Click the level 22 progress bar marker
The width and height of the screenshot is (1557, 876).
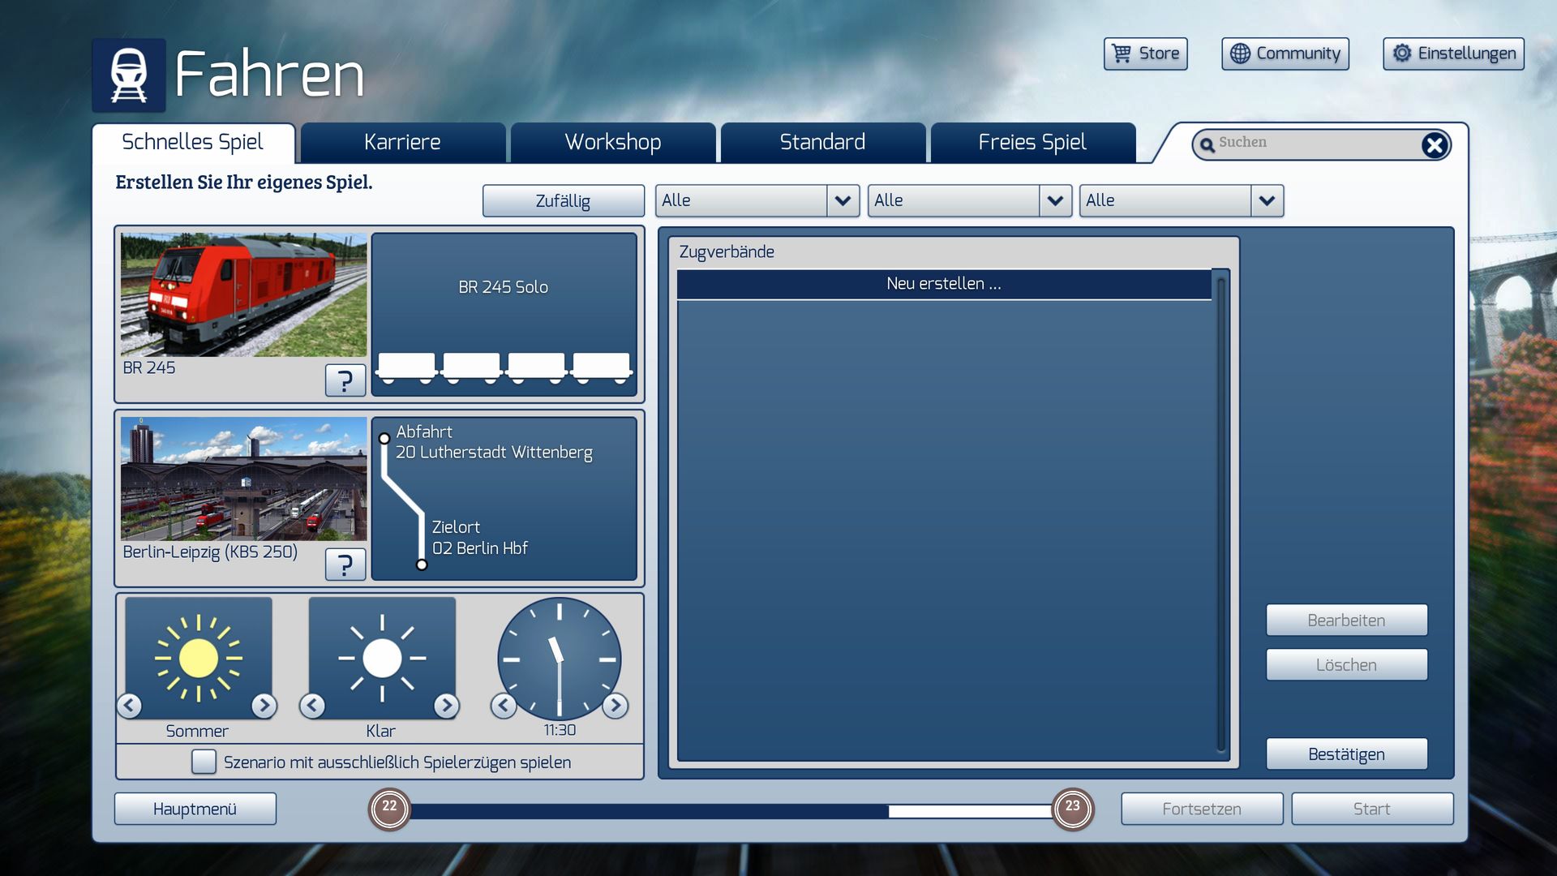click(x=389, y=808)
